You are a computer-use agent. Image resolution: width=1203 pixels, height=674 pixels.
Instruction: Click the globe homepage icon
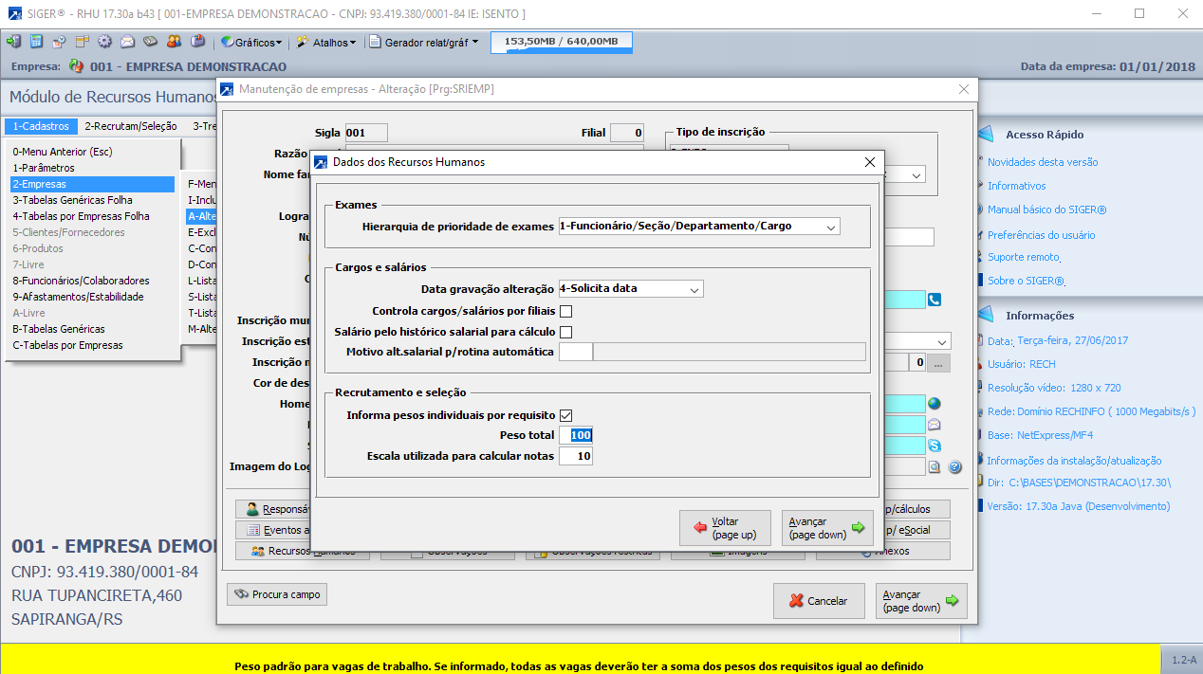point(935,404)
